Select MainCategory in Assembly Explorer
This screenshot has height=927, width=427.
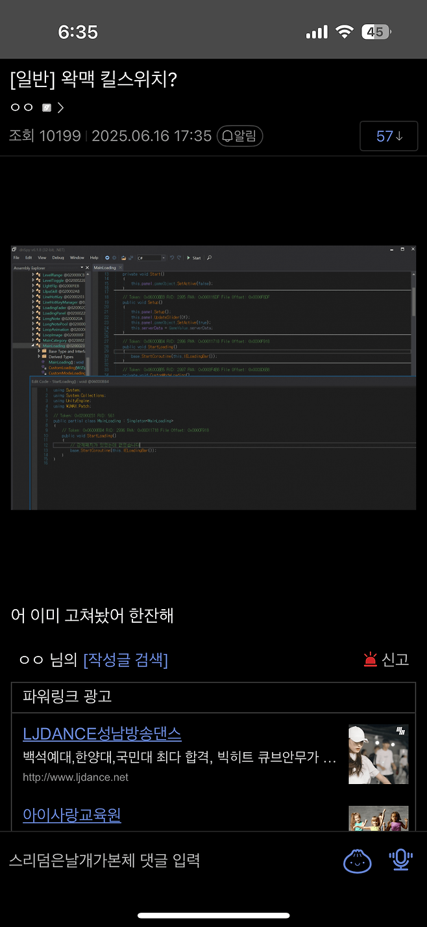pyautogui.click(x=64, y=340)
